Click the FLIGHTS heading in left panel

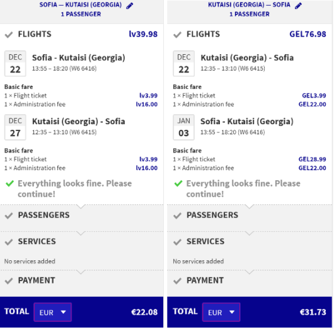click(x=35, y=34)
